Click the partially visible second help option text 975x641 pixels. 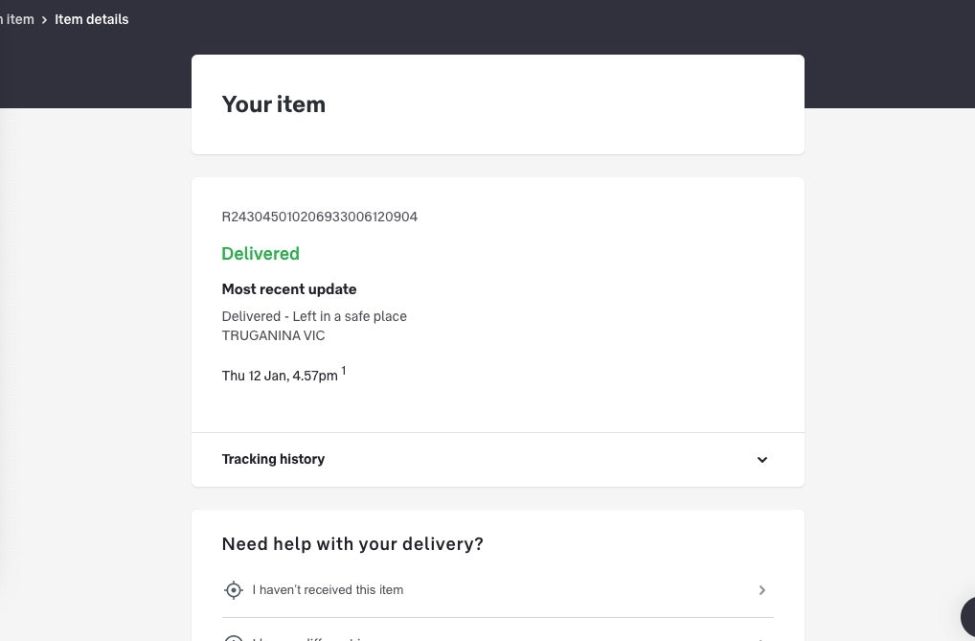[x=316, y=638]
